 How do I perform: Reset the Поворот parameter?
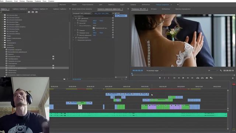(113, 30)
